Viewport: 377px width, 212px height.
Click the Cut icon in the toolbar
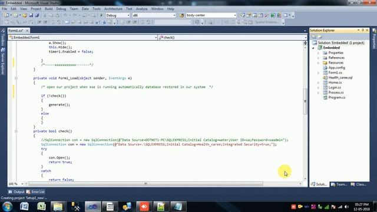click(x=45, y=15)
